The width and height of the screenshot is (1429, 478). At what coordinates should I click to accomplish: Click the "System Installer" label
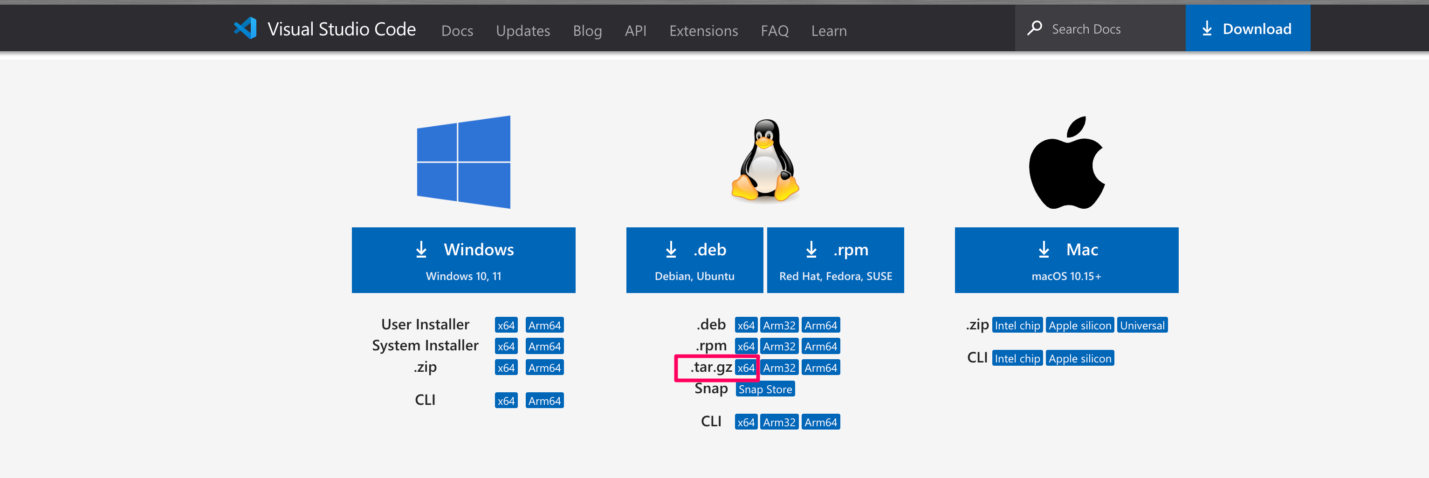[425, 346]
